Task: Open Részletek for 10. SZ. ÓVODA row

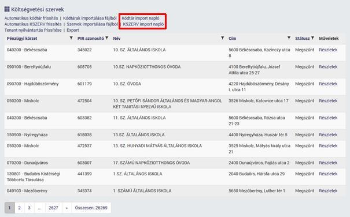Action: coord(328,84)
